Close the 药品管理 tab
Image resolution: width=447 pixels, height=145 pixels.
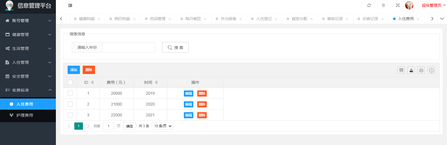(170, 19)
